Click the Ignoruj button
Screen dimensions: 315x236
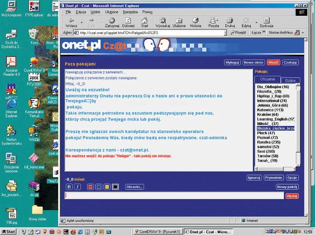[x=254, y=178]
